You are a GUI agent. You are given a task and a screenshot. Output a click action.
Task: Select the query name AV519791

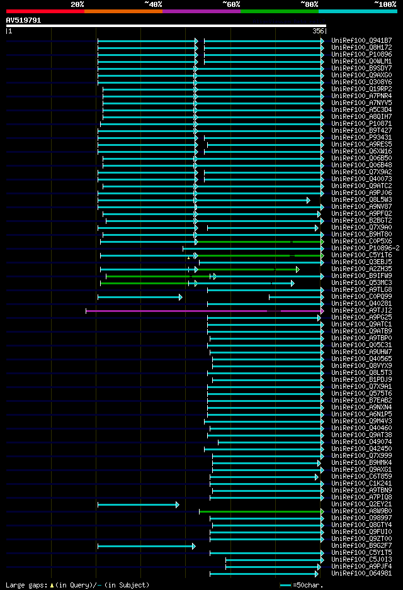pos(23,20)
